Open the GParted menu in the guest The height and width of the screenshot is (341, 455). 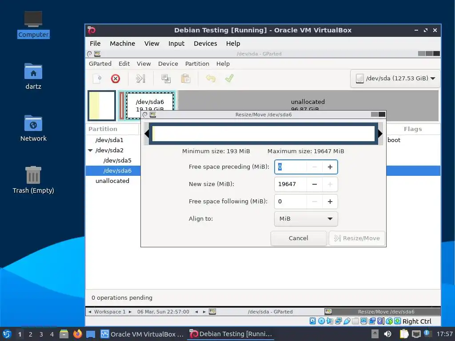[100, 64]
